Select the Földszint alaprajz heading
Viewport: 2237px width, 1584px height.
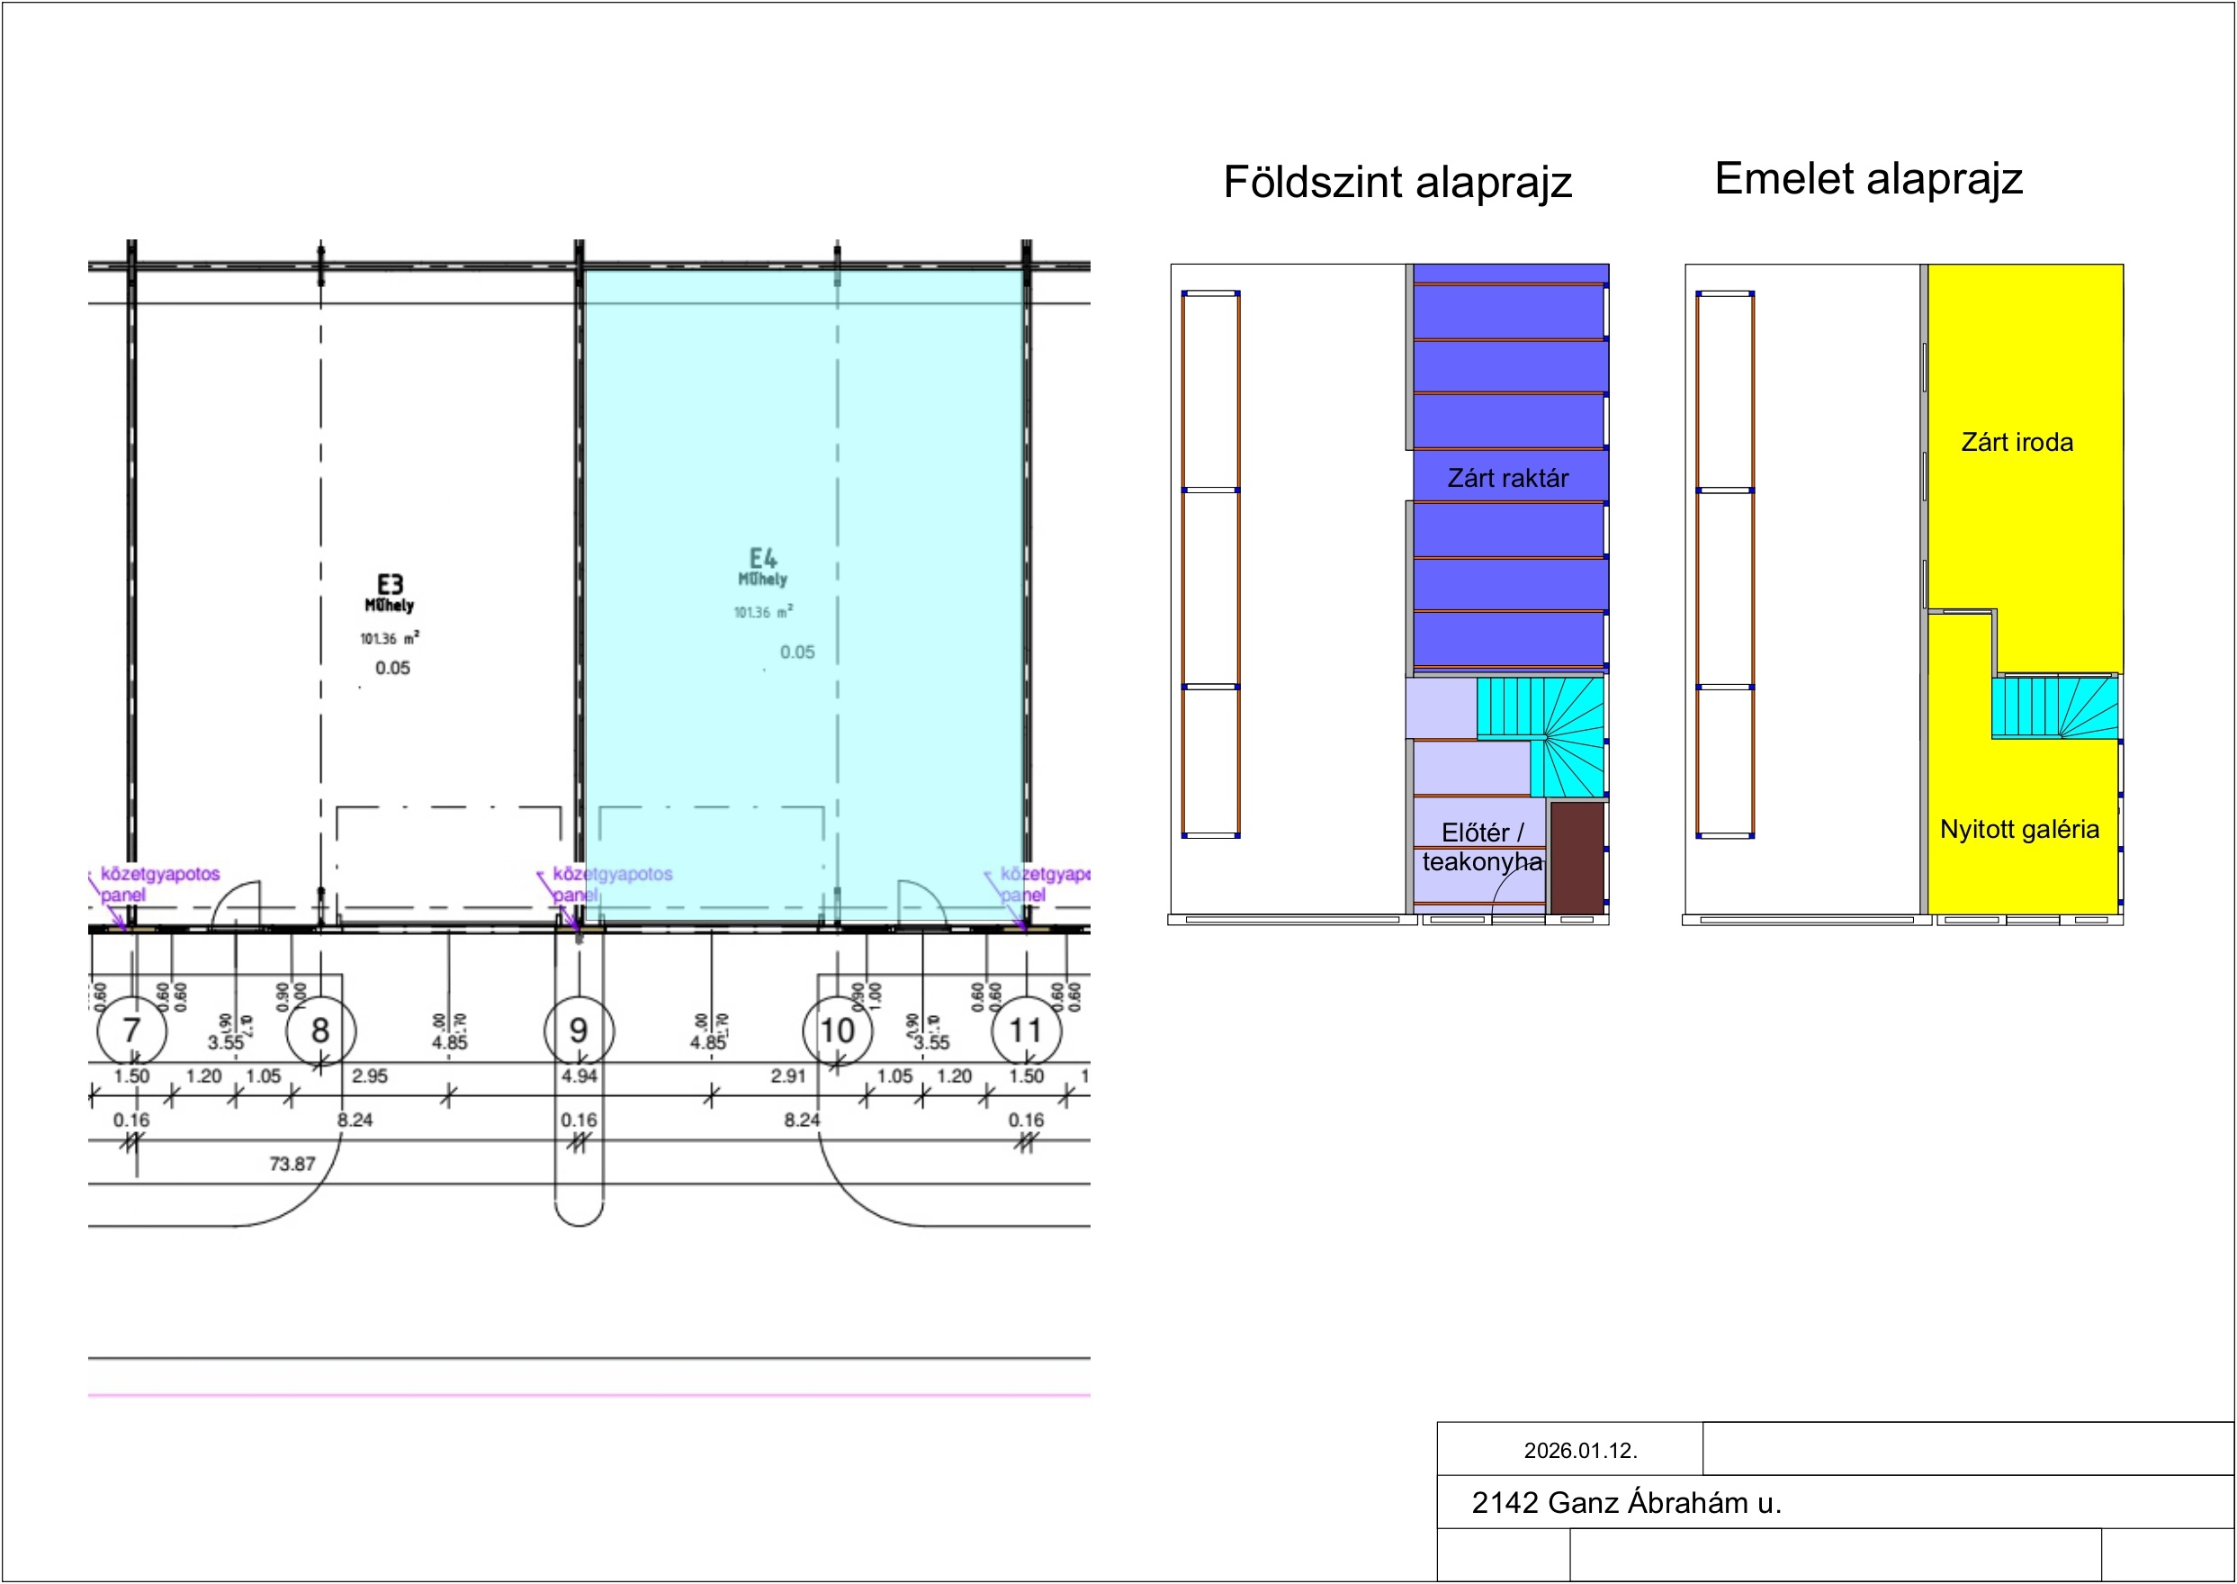pos(1397,183)
